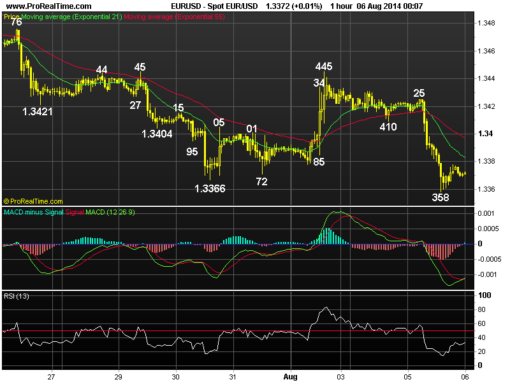This screenshot has height=382, width=510.
Task: Click the 1.336 price axis label
Action: pos(486,189)
